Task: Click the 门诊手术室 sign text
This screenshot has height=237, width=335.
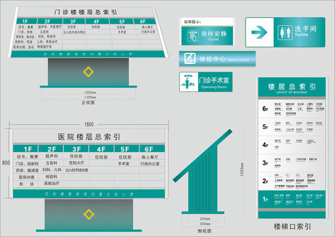Action: tap(214, 80)
